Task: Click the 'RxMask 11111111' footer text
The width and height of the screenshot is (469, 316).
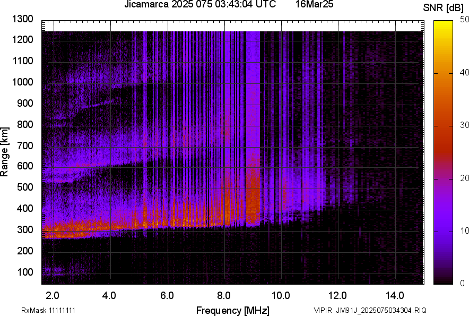Action: pyautogui.click(x=48, y=310)
